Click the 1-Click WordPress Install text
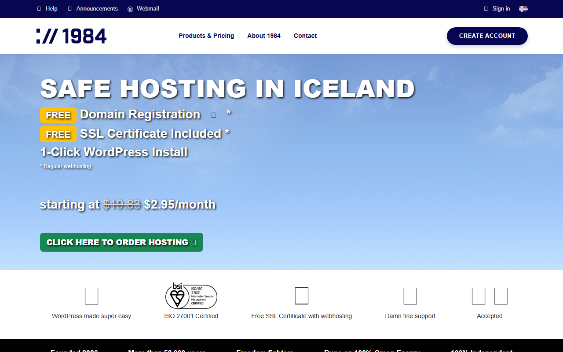This screenshot has height=352, width=563. pos(114,152)
